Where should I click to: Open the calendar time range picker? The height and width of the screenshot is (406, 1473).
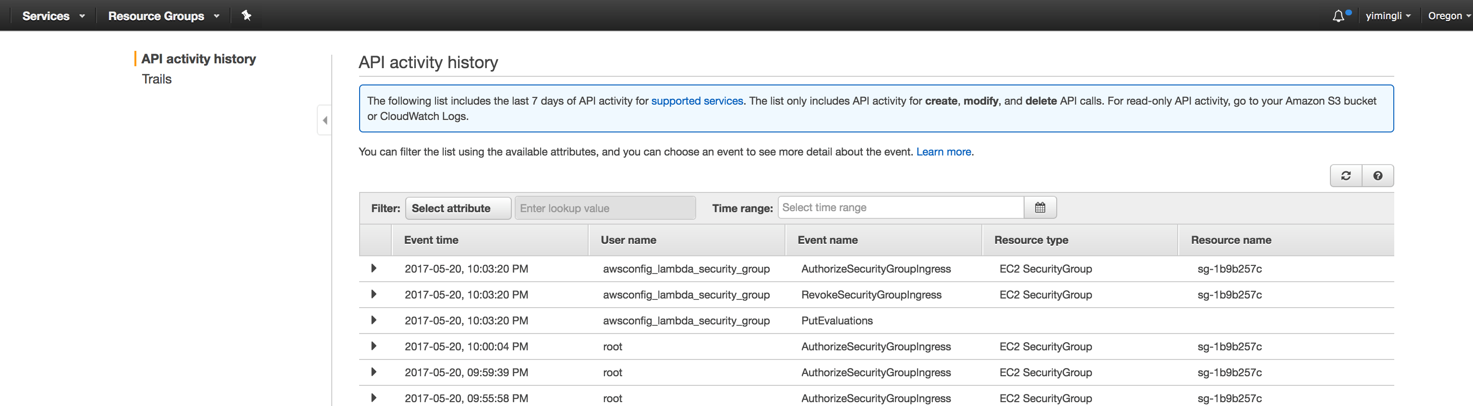click(x=1039, y=208)
